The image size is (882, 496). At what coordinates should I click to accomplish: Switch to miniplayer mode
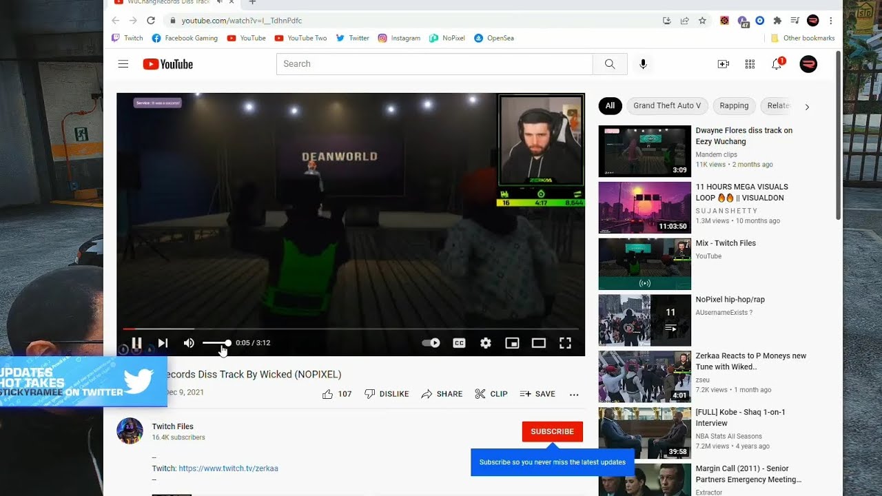coord(512,342)
